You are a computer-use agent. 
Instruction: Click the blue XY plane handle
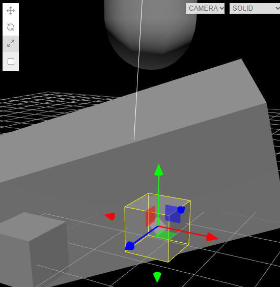click(173, 214)
